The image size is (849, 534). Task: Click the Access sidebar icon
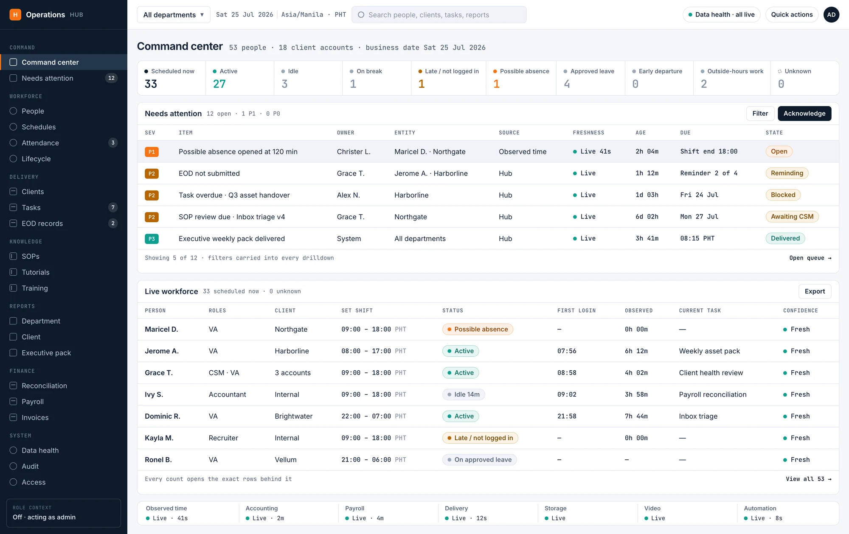pyautogui.click(x=13, y=482)
